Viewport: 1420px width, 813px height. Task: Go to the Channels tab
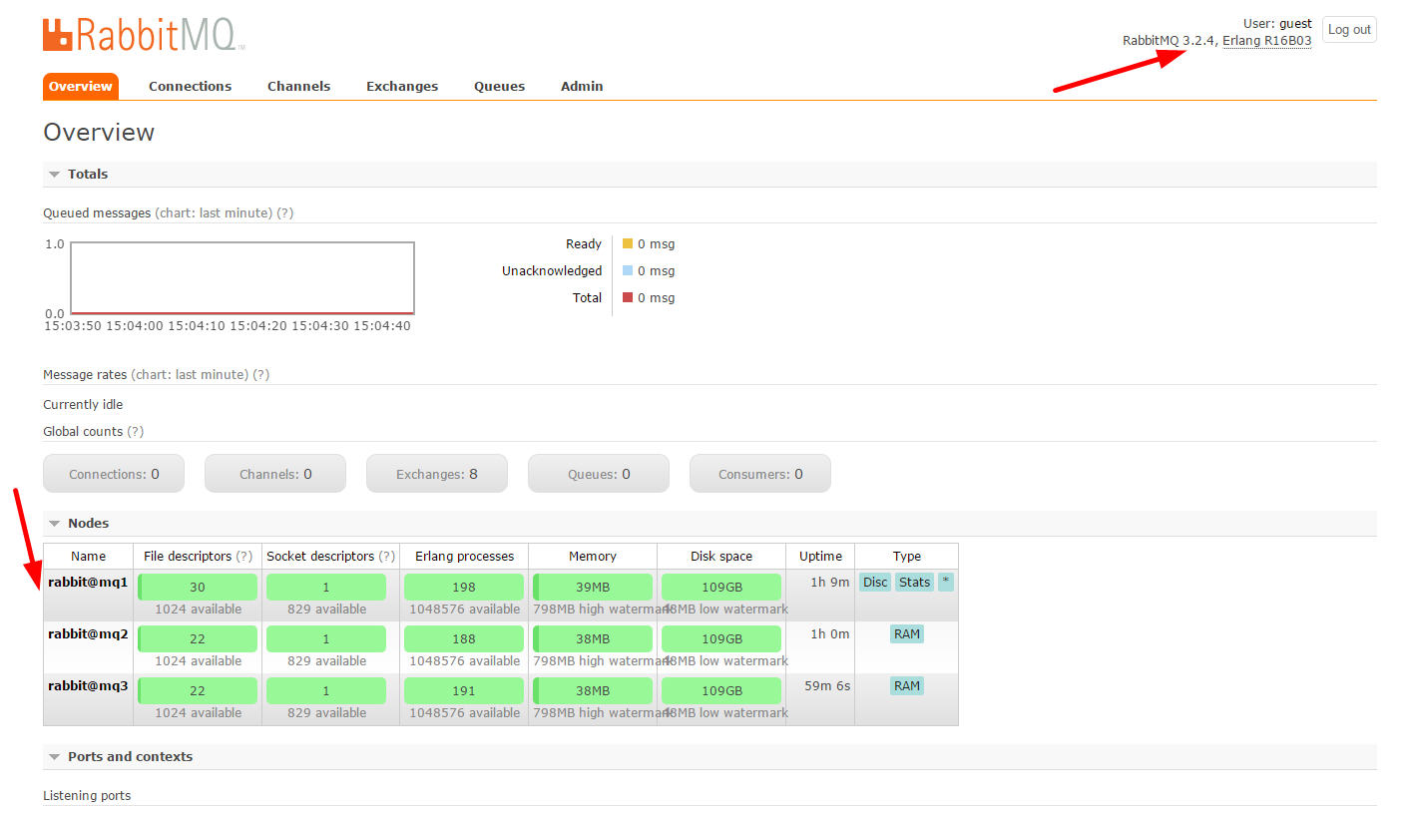click(298, 86)
